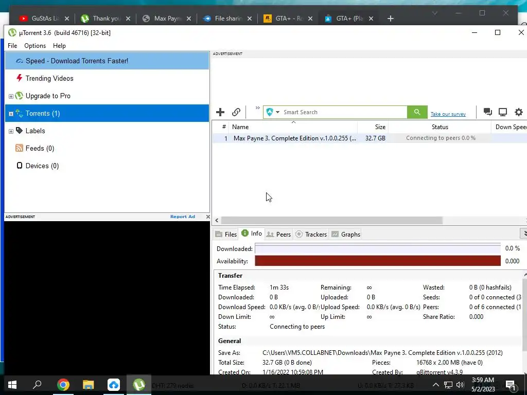Click the green Smart Search magnifier button
The width and height of the screenshot is (527, 395).
pos(417,112)
